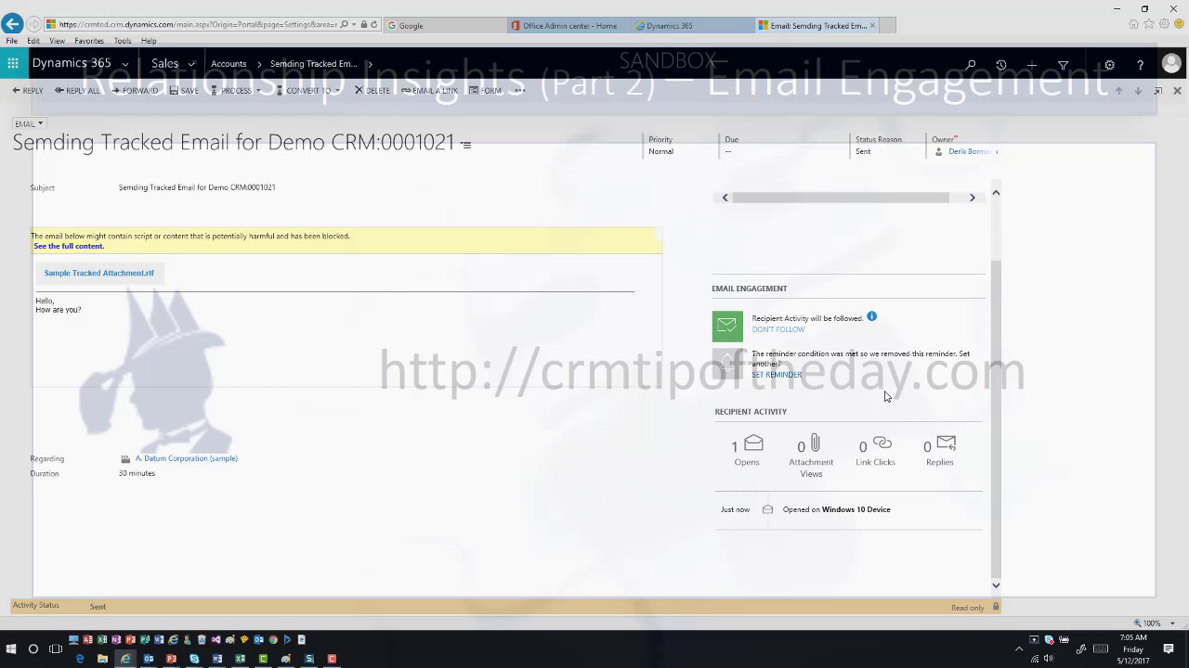Click the quick create plus icon

[x=1032, y=65]
